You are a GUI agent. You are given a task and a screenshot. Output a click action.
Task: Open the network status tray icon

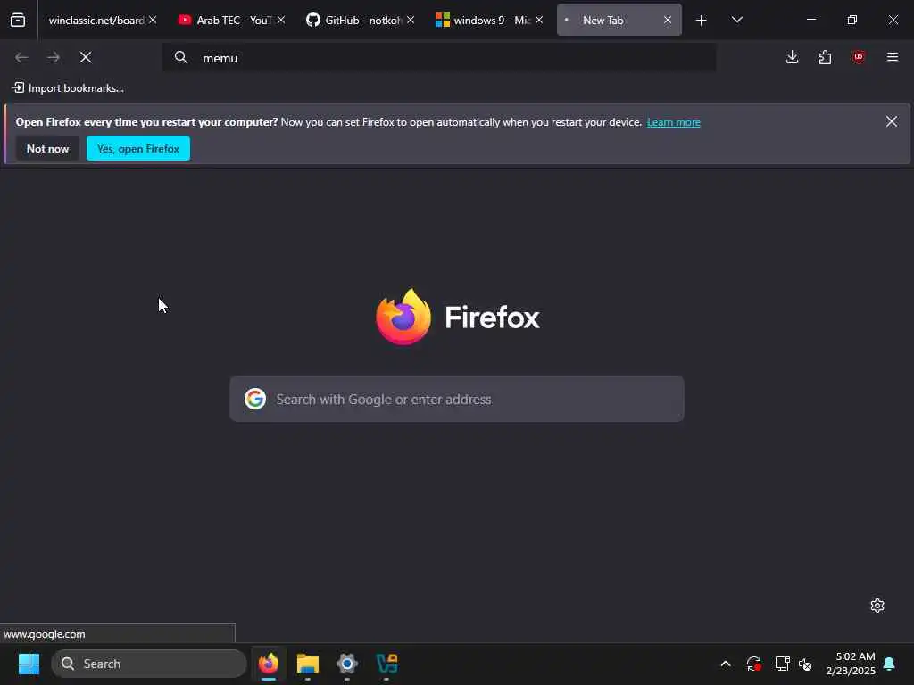pyautogui.click(x=782, y=664)
